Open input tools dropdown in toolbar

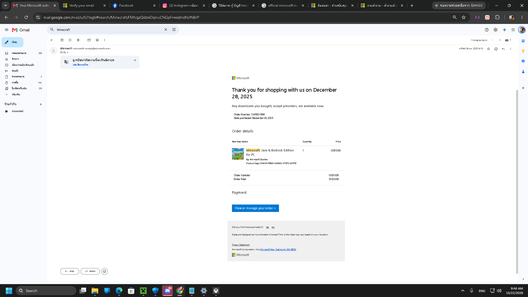(x=508, y=40)
